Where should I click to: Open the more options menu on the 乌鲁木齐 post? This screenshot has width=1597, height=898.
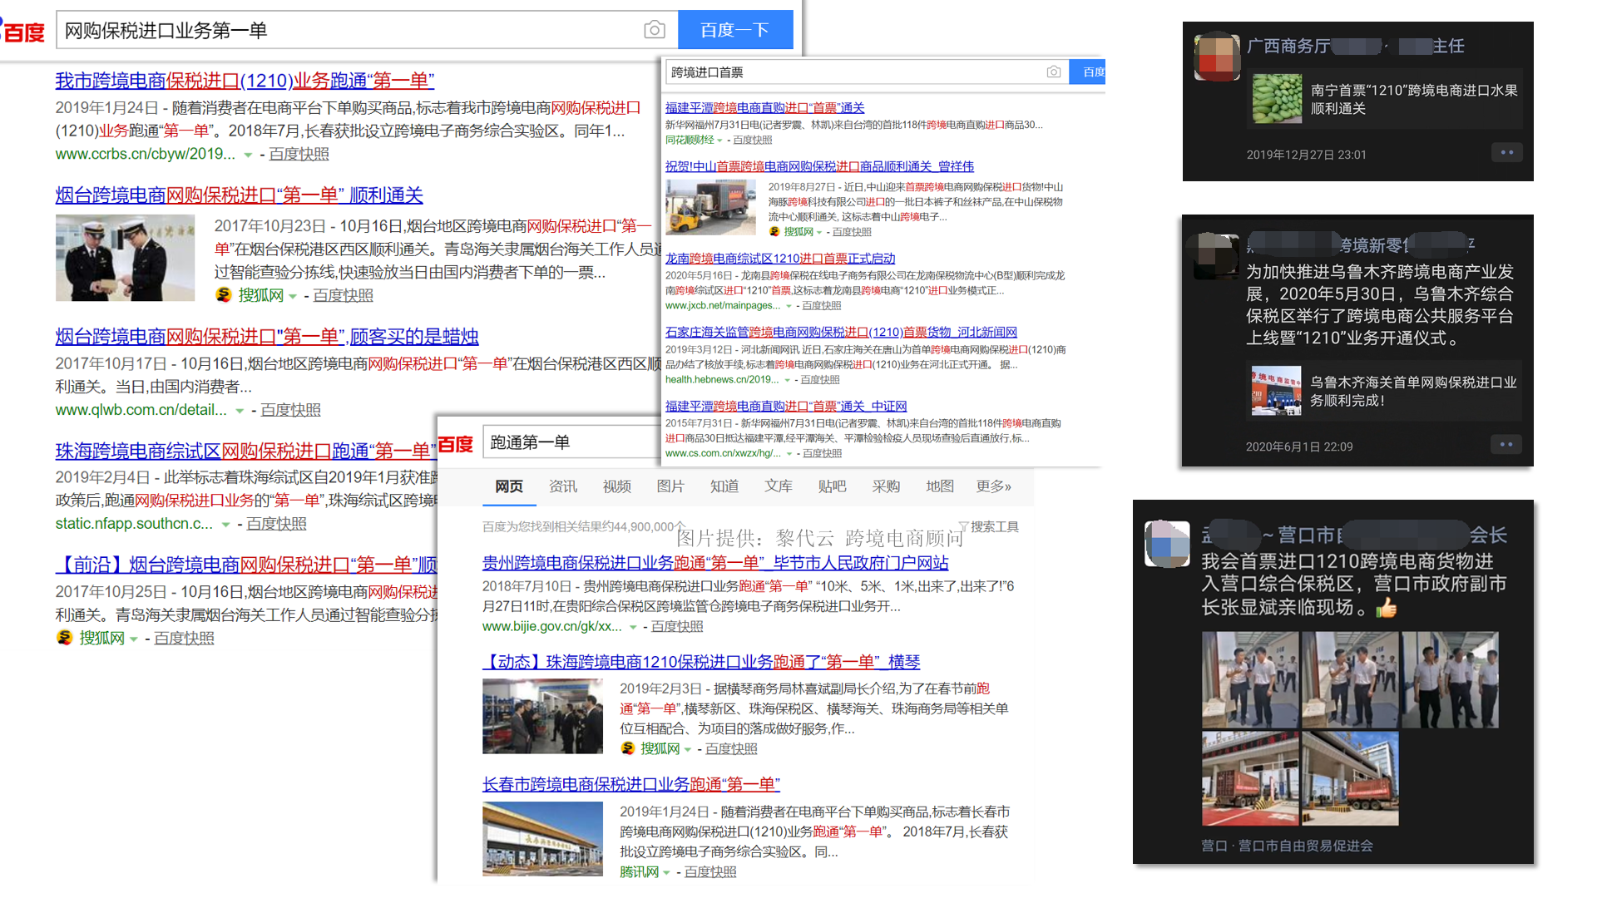[x=1506, y=444]
